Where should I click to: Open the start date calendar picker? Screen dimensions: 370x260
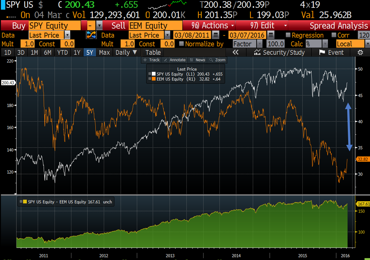tap(216, 35)
